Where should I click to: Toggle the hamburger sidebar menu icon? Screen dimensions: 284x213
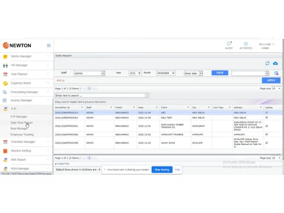pos(49,45)
